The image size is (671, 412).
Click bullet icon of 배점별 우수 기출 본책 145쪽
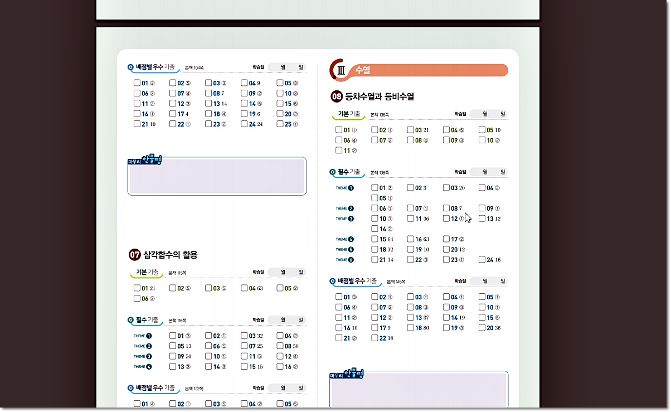point(333,282)
